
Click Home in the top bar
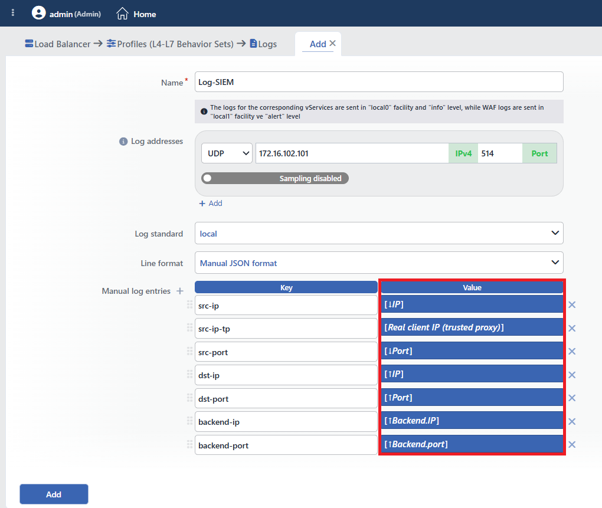[145, 14]
